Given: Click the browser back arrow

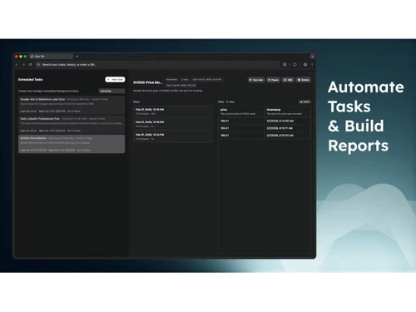Looking at the screenshot, I should (17, 65).
